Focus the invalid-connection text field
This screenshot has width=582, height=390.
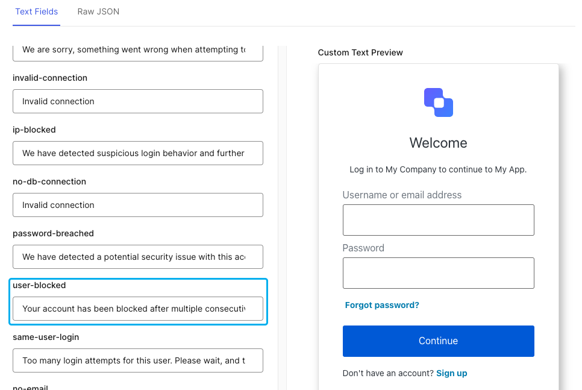137,101
